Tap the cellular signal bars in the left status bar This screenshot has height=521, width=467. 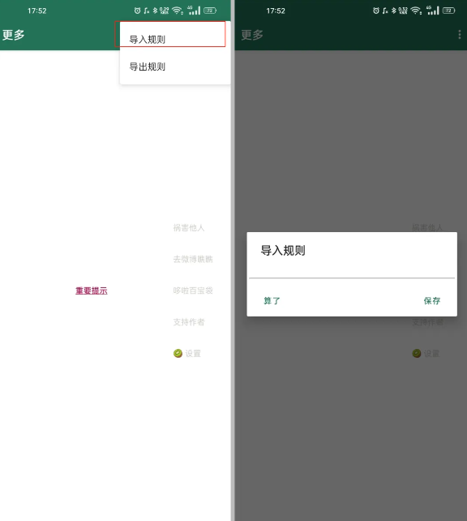194,11
